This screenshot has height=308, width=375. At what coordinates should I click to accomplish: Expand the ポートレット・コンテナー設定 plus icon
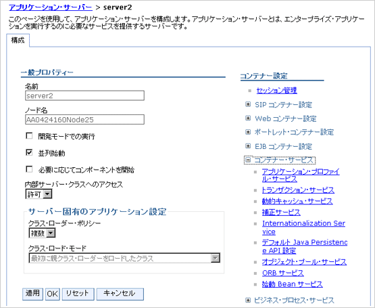(248, 132)
